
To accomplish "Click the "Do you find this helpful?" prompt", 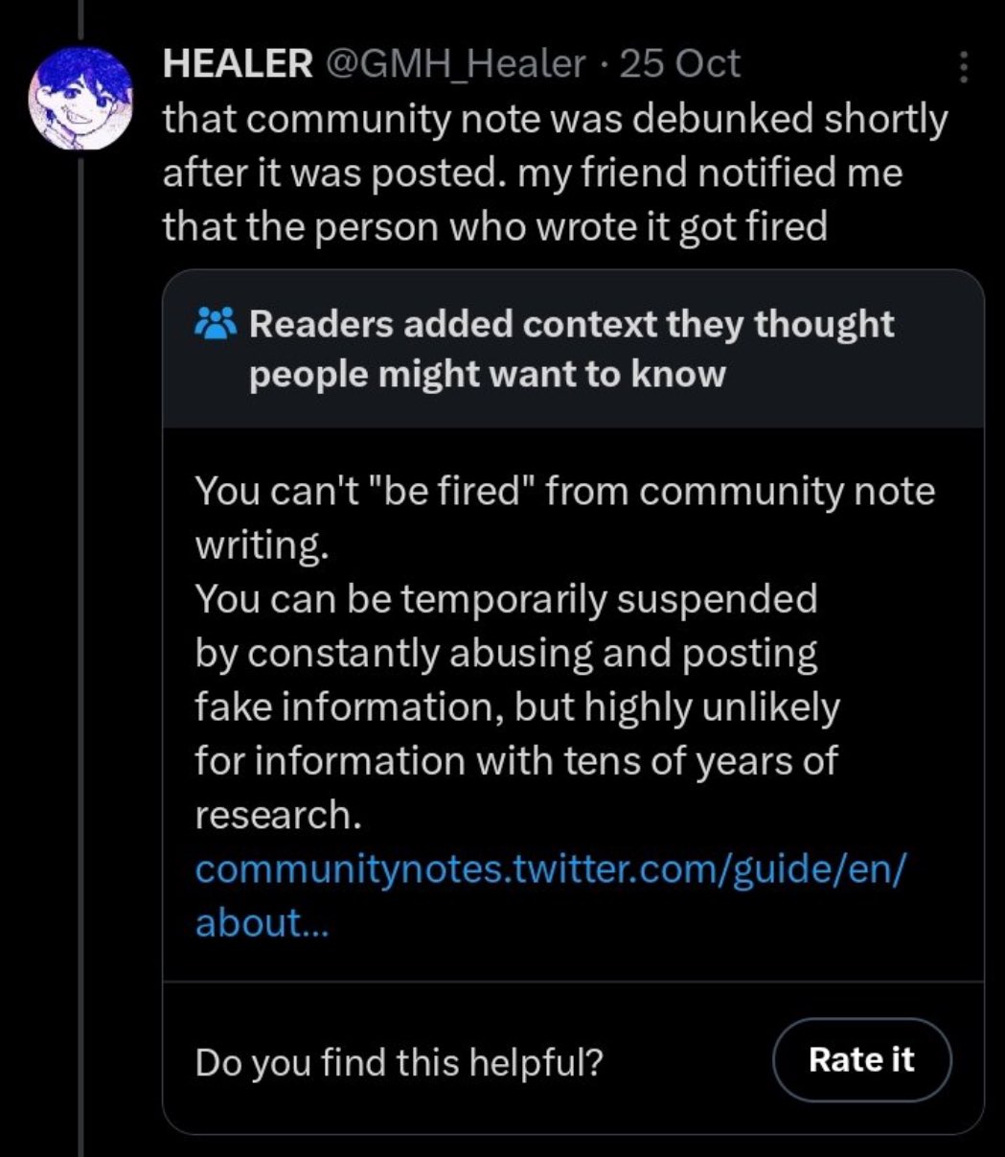I will (400, 1061).
